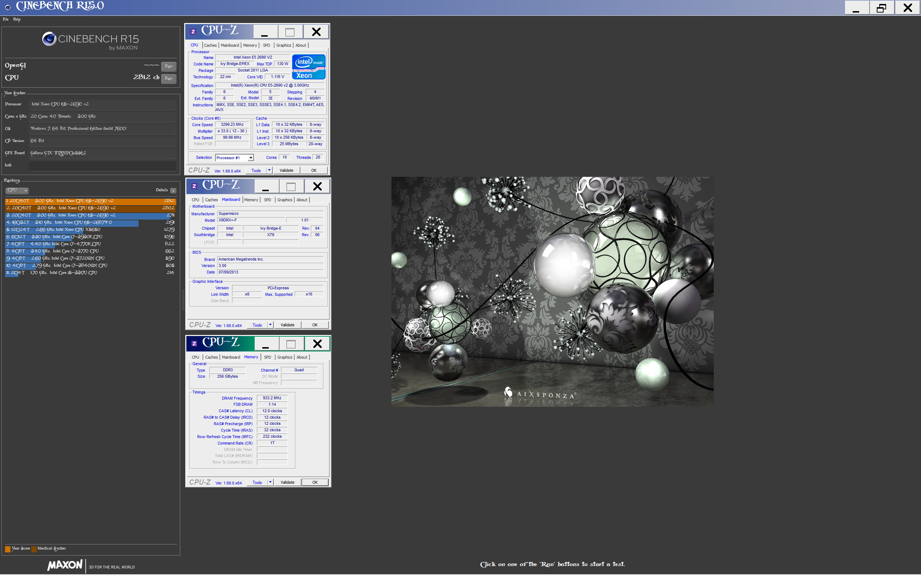Viewport: 921px width, 575px height.
Task: Click Validate in top CPU-Z window
Action: (286, 170)
